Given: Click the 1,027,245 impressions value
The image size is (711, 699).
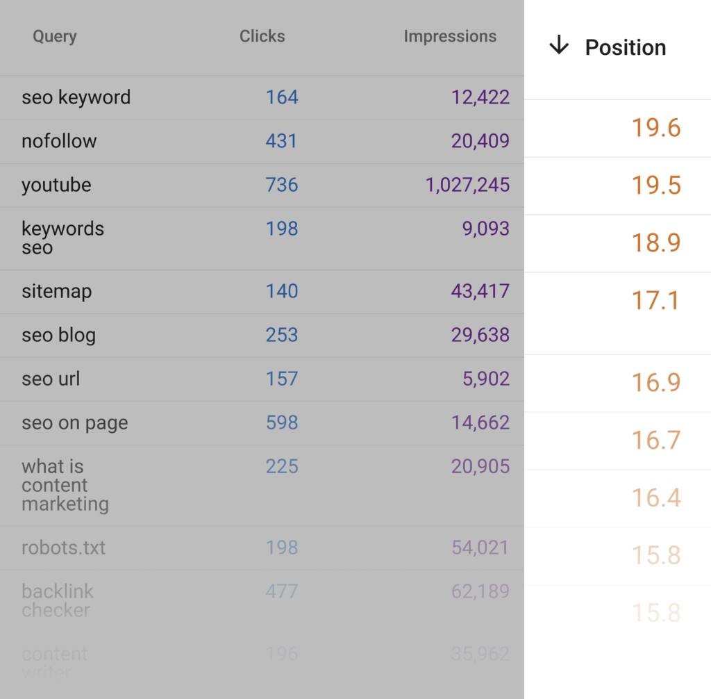Looking at the screenshot, I should click(467, 185).
